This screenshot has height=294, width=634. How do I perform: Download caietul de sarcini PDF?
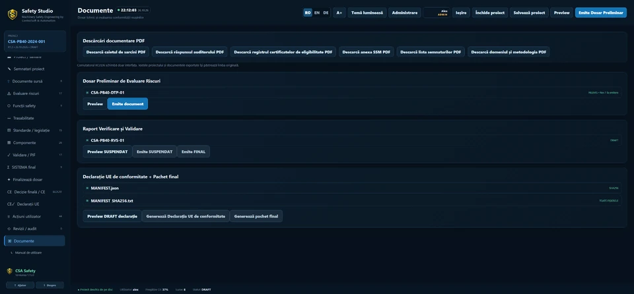click(x=116, y=52)
